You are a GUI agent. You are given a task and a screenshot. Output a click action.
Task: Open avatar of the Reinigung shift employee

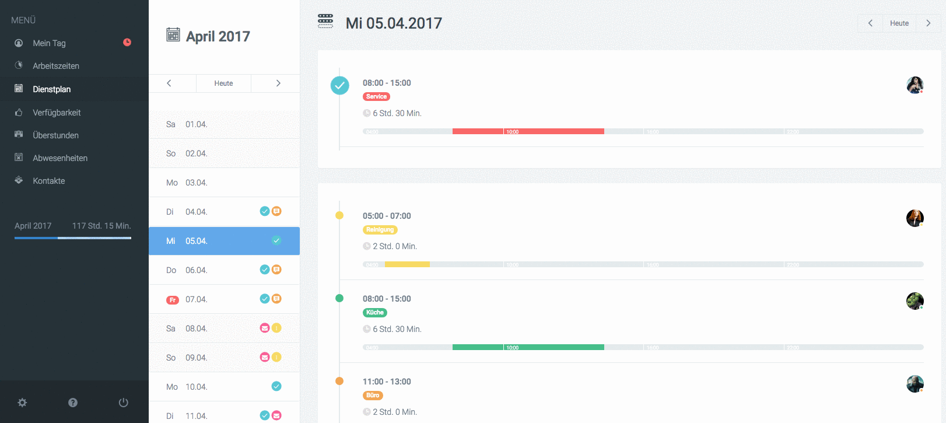click(x=915, y=218)
